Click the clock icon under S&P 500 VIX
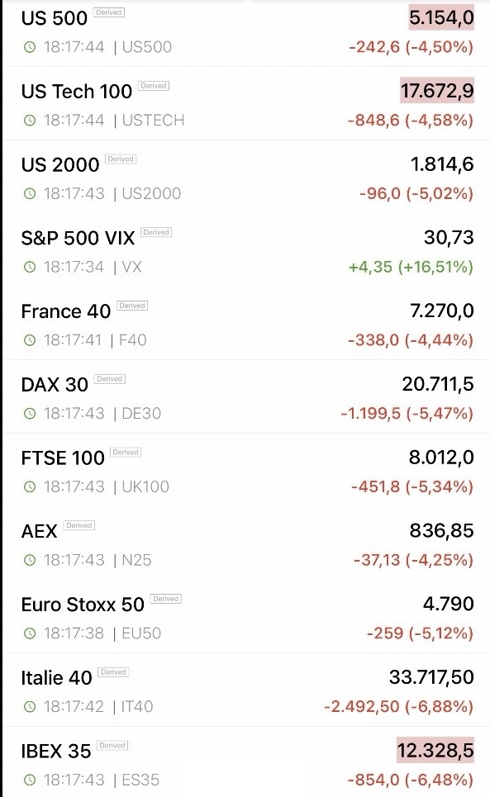Image resolution: width=490 pixels, height=797 pixels. [x=30, y=267]
